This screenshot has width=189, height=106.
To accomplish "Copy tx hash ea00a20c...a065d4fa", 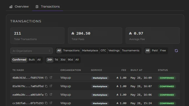I will click(46, 95).
